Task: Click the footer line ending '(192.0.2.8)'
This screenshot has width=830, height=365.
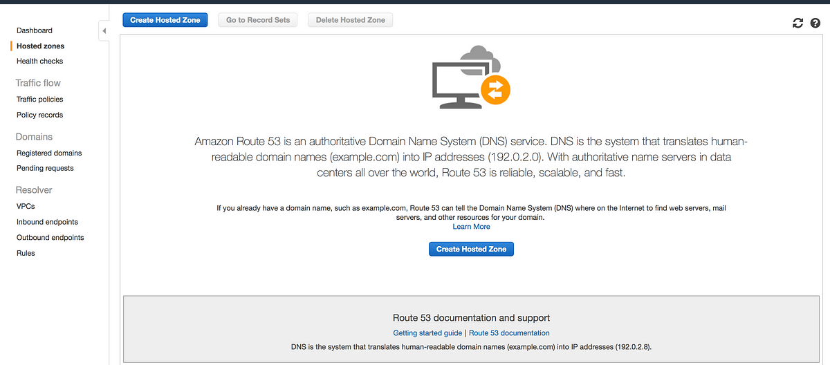Action: tap(471, 346)
